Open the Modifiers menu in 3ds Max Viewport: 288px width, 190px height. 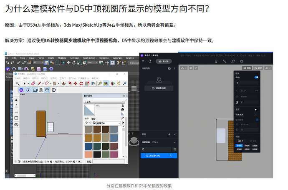(62, 58)
